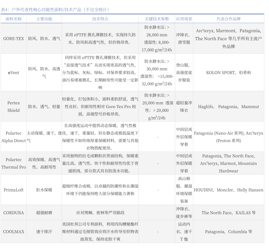
Task: Click the table title 表4 caption
Action: tap(55, 10)
